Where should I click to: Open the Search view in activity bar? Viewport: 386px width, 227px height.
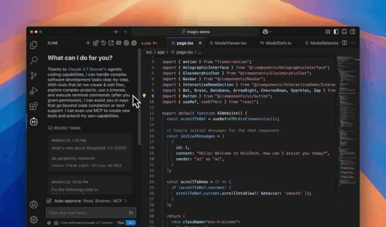point(34,60)
